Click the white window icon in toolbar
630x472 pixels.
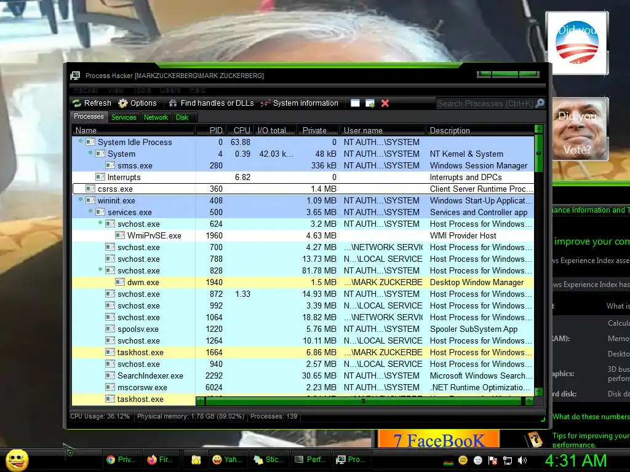click(x=355, y=103)
